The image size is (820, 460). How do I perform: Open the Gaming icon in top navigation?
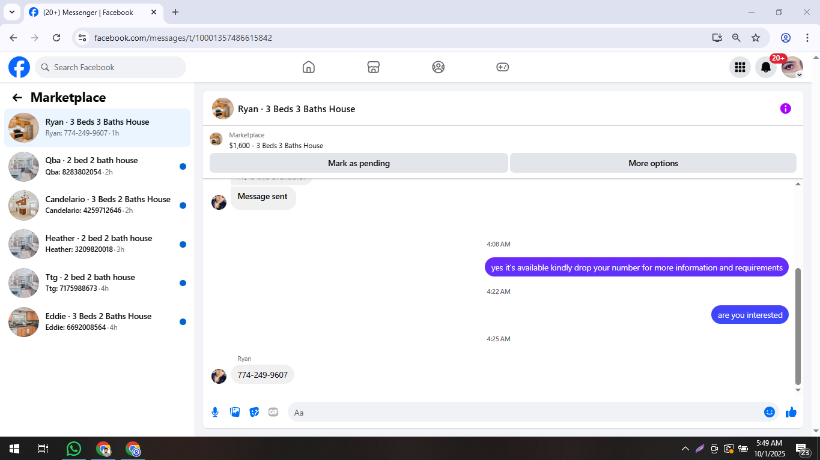[503, 67]
